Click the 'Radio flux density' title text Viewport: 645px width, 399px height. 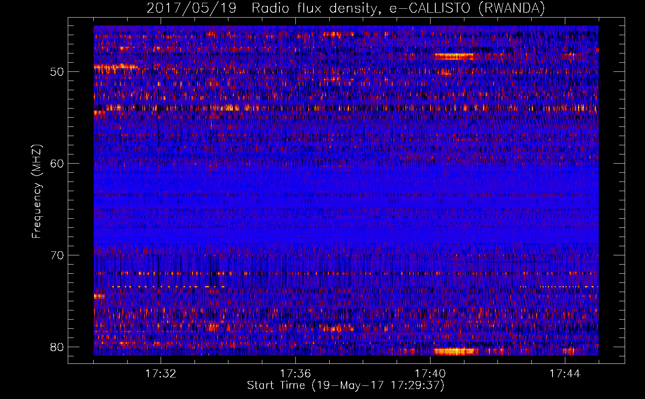(x=314, y=8)
